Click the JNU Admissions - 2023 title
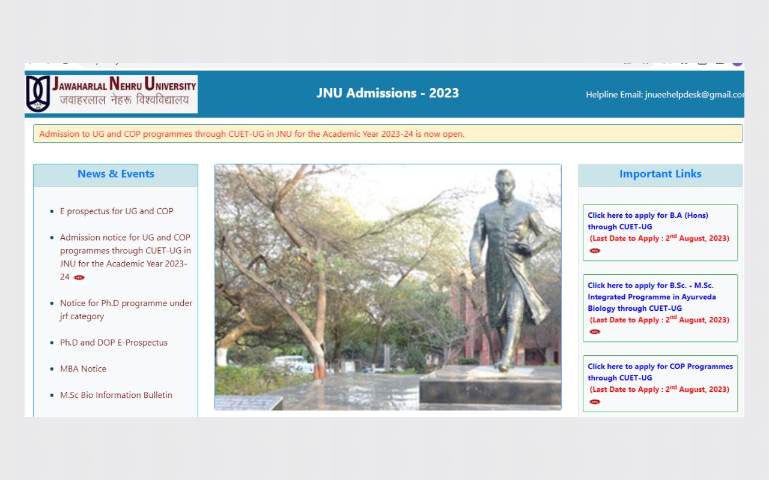Screen dimensions: 769x480 pyautogui.click(x=388, y=93)
